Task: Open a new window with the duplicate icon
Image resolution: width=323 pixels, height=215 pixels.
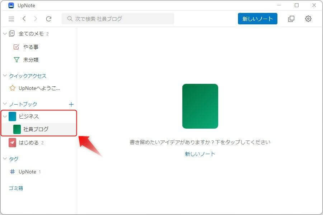Action: (x=291, y=19)
